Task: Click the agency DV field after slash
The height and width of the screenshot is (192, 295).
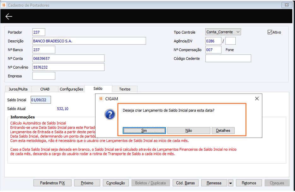Action: click(x=230, y=41)
